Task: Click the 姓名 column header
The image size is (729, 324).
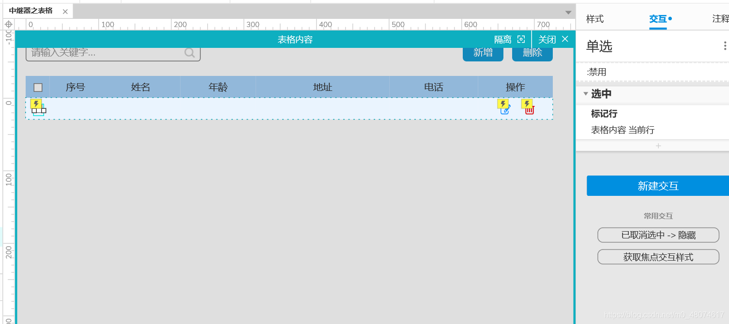Action: pyautogui.click(x=141, y=87)
